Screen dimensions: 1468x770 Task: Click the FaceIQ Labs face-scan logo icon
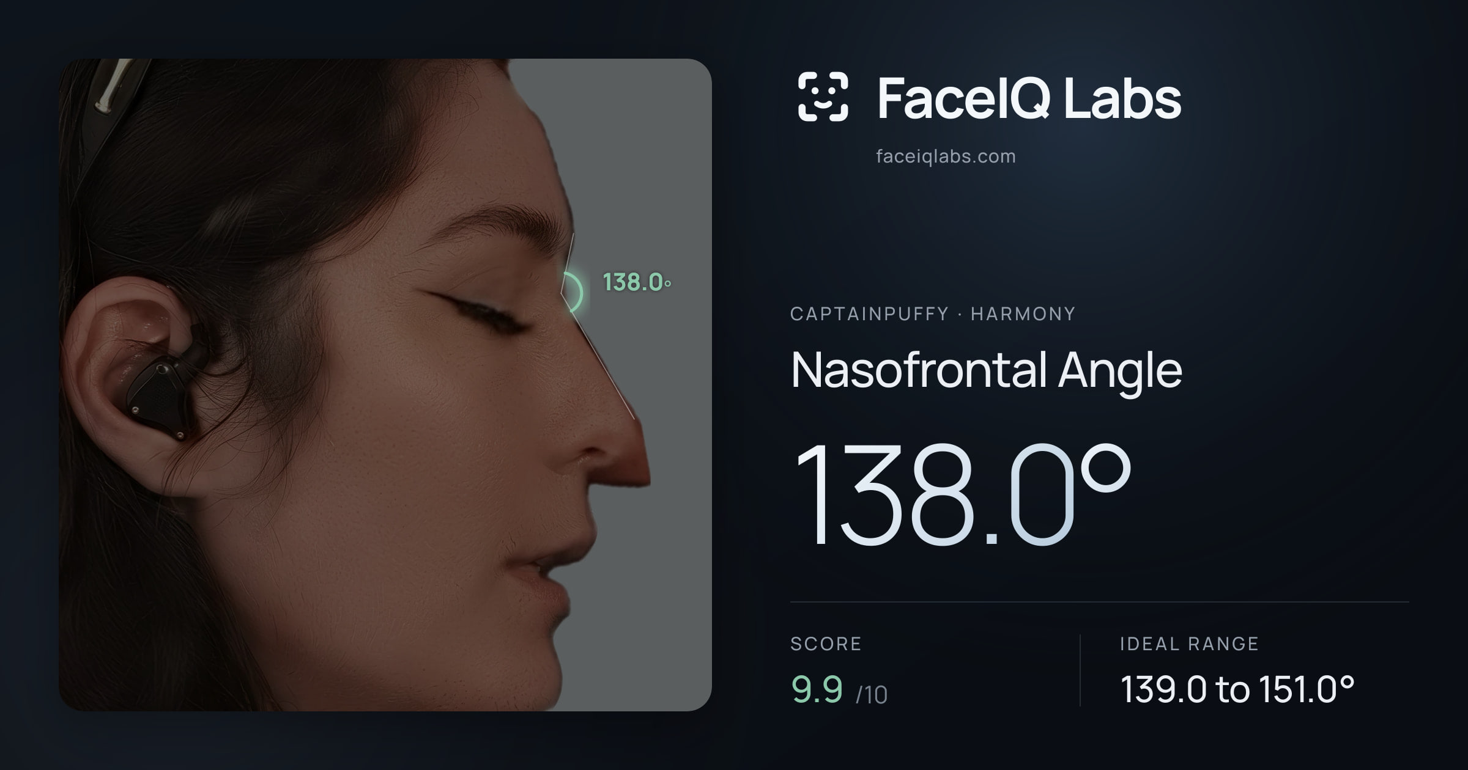[x=823, y=97]
